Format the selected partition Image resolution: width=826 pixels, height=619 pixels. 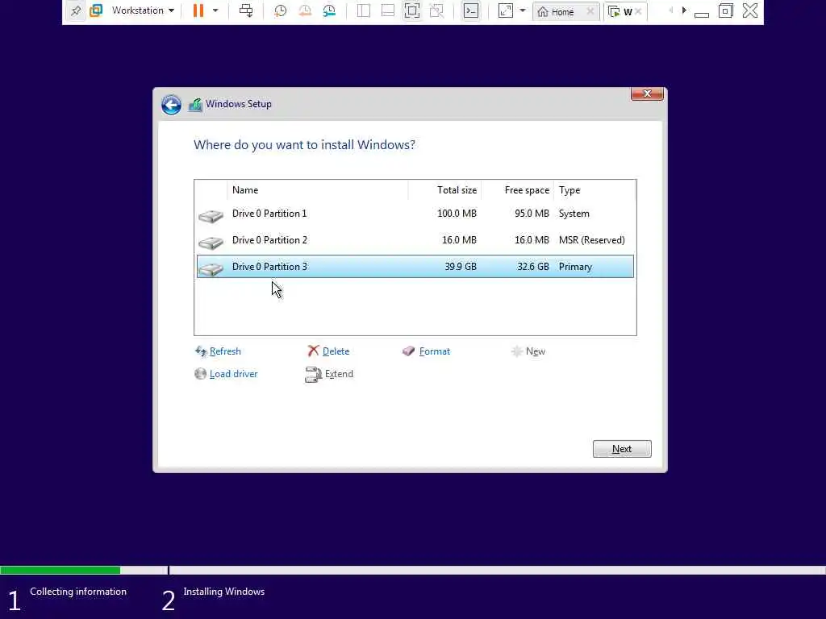[x=435, y=351]
